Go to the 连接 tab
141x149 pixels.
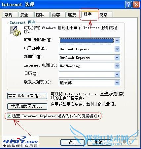[73, 15]
